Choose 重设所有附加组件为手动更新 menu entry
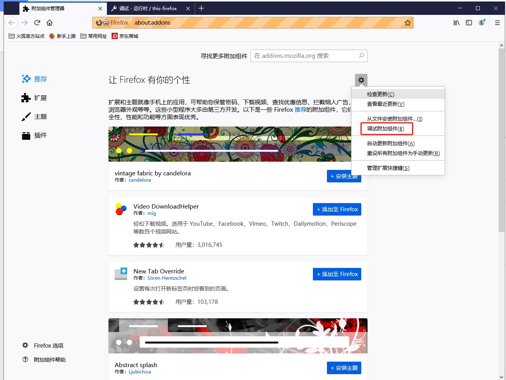Screen dimensions: 506x380 [x=398, y=153]
